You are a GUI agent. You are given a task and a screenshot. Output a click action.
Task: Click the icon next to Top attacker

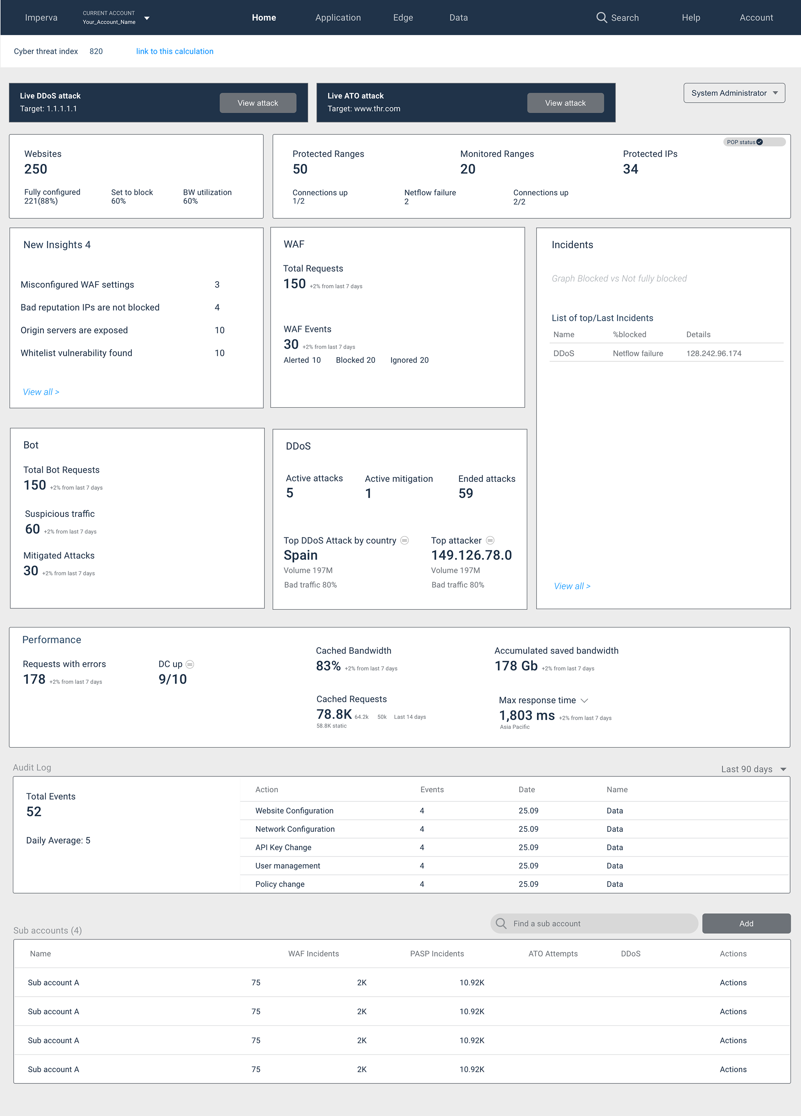point(490,540)
